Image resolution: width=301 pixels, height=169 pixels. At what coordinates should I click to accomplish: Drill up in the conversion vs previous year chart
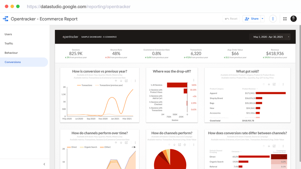116,81
